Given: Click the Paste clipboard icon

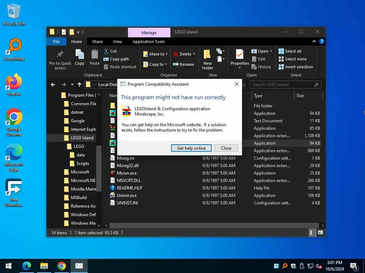Looking at the screenshot, I should tap(94, 57).
